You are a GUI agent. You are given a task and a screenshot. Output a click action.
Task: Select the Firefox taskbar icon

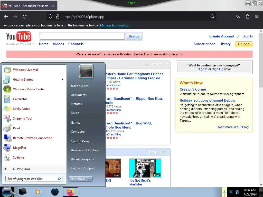click(71, 192)
